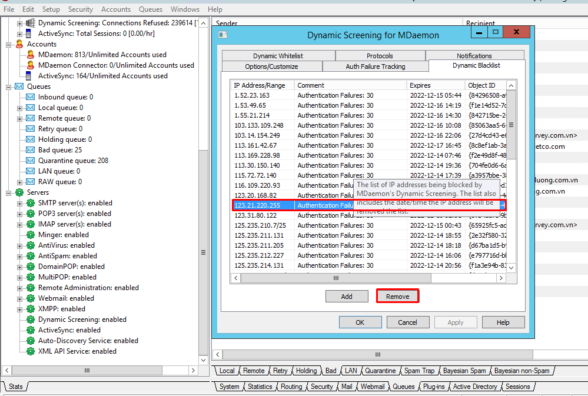The width and height of the screenshot is (588, 396).
Task: Click the ActiveSync accounts icon
Action: (x=31, y=76)
